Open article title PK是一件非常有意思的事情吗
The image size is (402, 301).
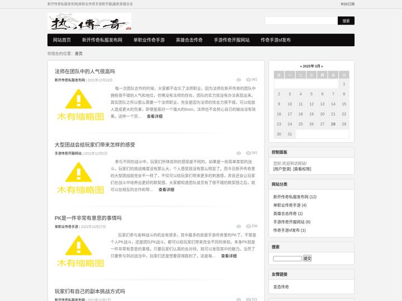pyautogui.click(x=88, y=218)
